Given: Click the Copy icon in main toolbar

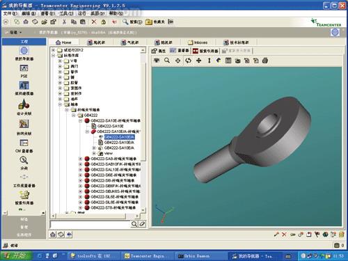Looking at the screenshot, I should pyautogui.click(x=74, y=22).
